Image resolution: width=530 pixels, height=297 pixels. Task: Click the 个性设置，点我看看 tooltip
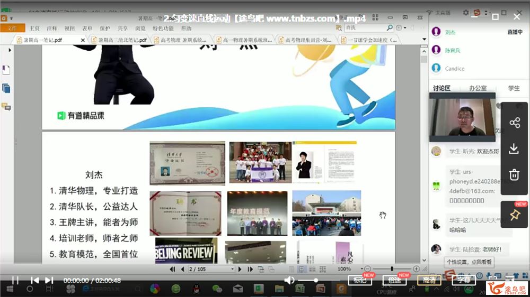click(469, 262)
